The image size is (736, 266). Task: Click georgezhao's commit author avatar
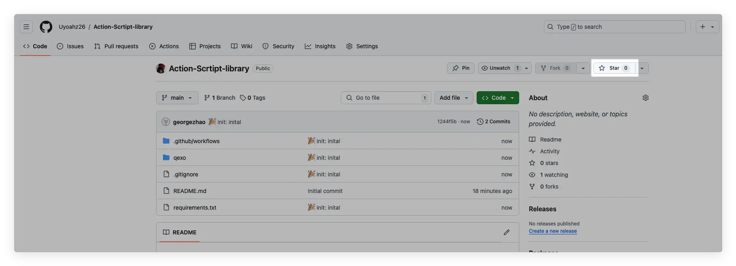166,122
